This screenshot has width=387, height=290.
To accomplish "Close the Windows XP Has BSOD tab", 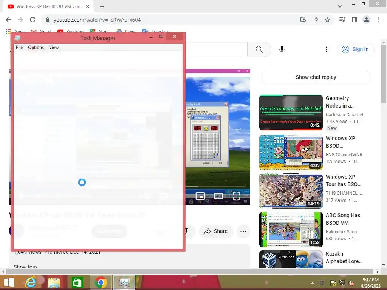I will click(x=88, y=6).
